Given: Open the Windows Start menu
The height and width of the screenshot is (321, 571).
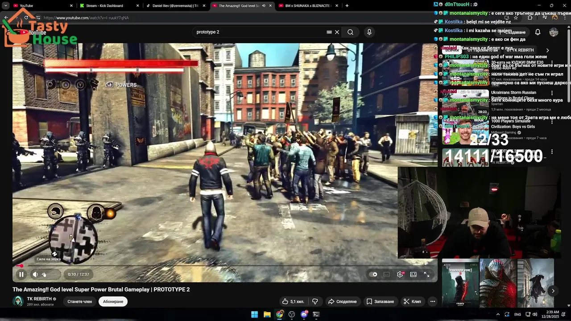Looking at the screenshot, I should pyautogui.click(x=254, y=314).
